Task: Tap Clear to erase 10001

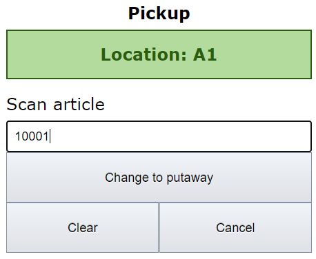Action: [x=82, y=227]
